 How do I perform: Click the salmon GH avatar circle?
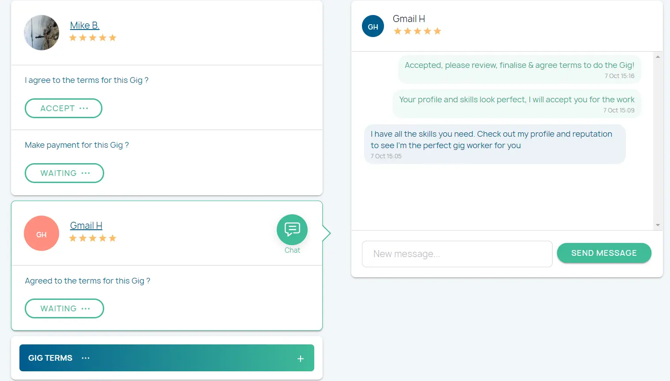coord(41,233)
